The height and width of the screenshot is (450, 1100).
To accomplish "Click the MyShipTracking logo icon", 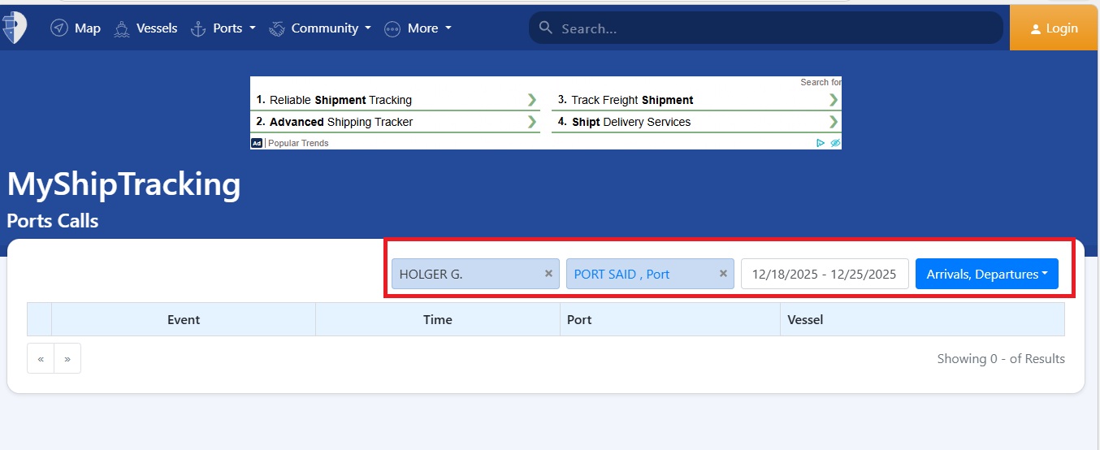I will (15, 28).
